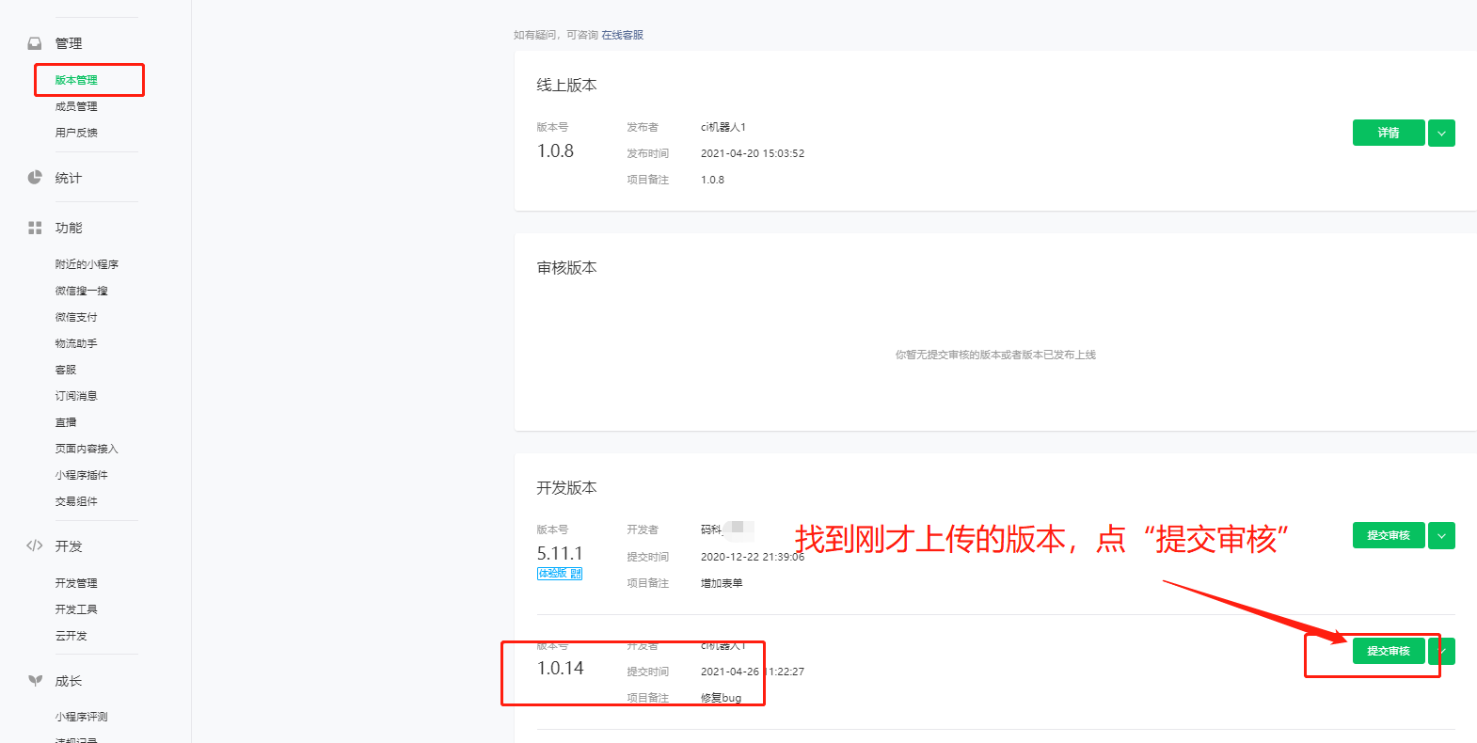Click the 功能 grid icon

[x=35, y=228]
